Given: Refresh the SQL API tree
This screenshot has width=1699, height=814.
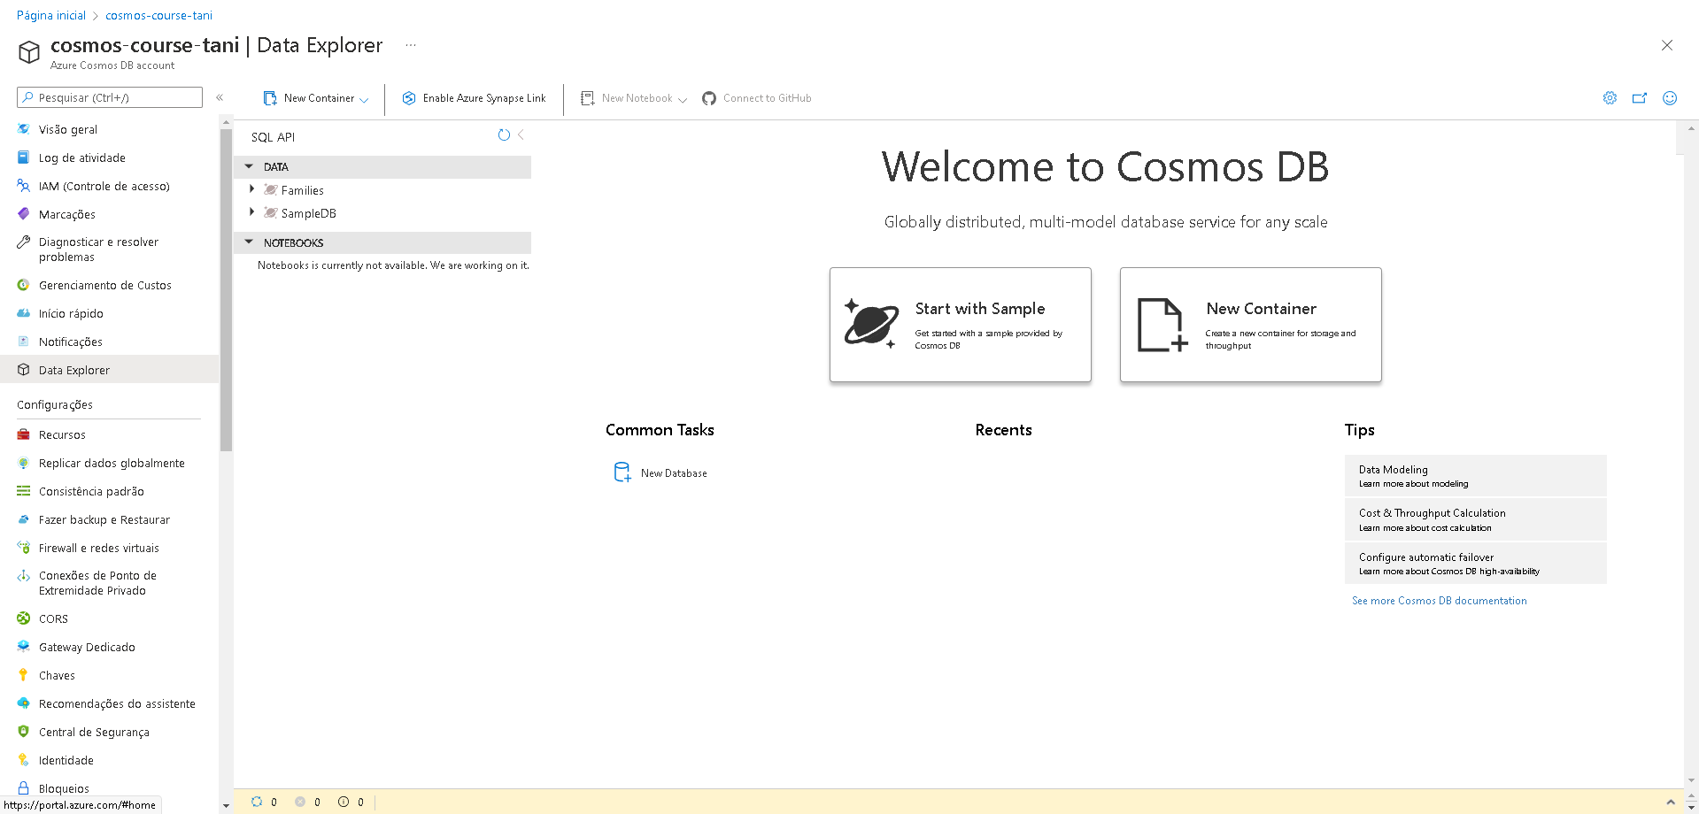Looking at the screenshot, I should pyautogui.click(x=504, y=135).
